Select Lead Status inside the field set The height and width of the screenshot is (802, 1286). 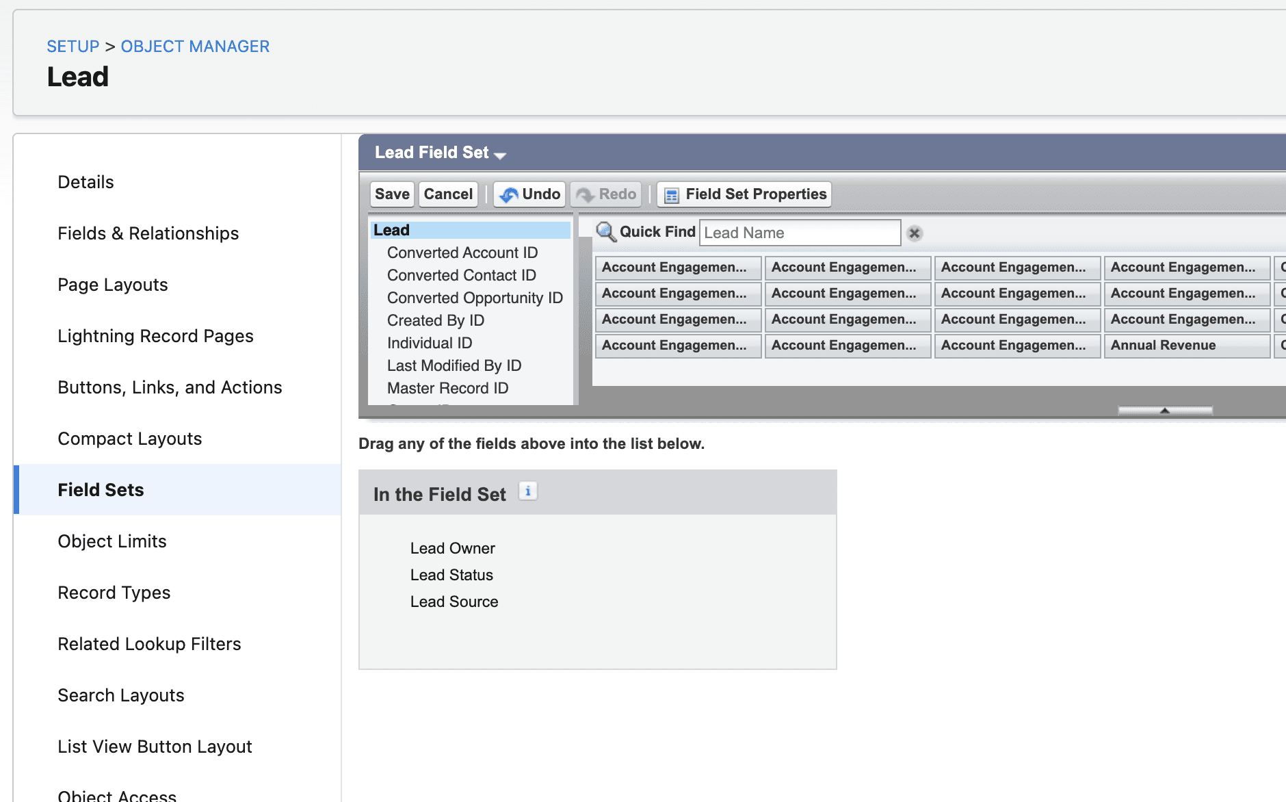tap(451, 575)
